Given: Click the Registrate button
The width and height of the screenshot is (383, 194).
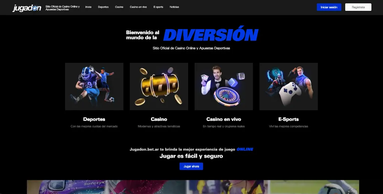Looking at the screenshot, I should pyautogui.click(x=358, y=7).
